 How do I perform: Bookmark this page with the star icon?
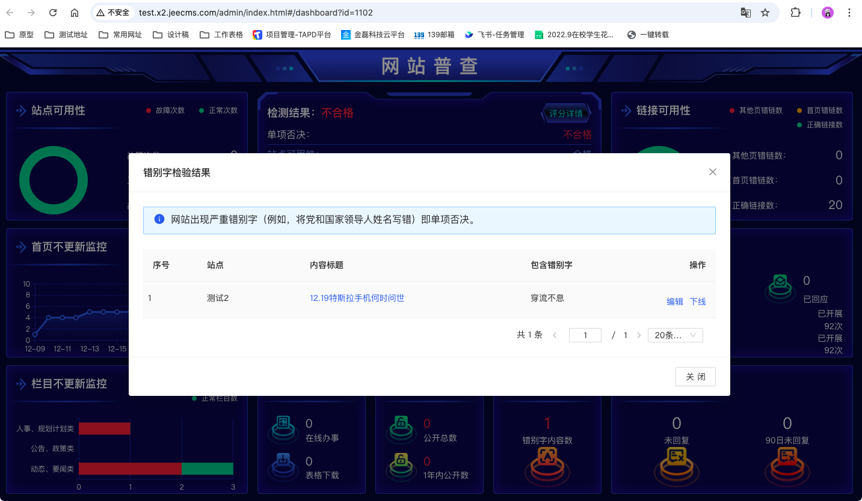(x=765, y=13)
